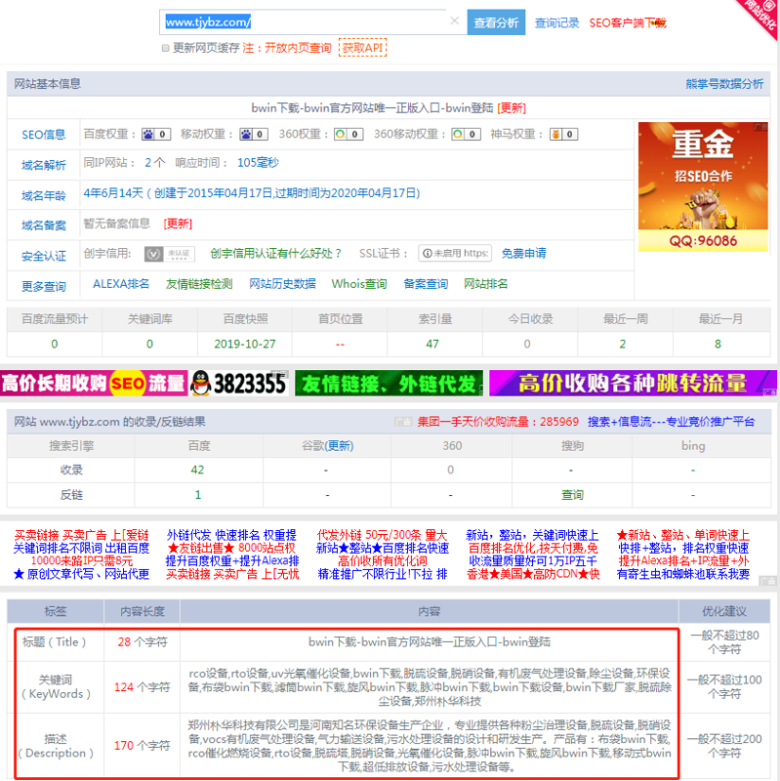Screen dimensions: 780x781
Task: Open 有寄生虫和蜘蛛池联系我要 ad link
Action: coord(683,574)
